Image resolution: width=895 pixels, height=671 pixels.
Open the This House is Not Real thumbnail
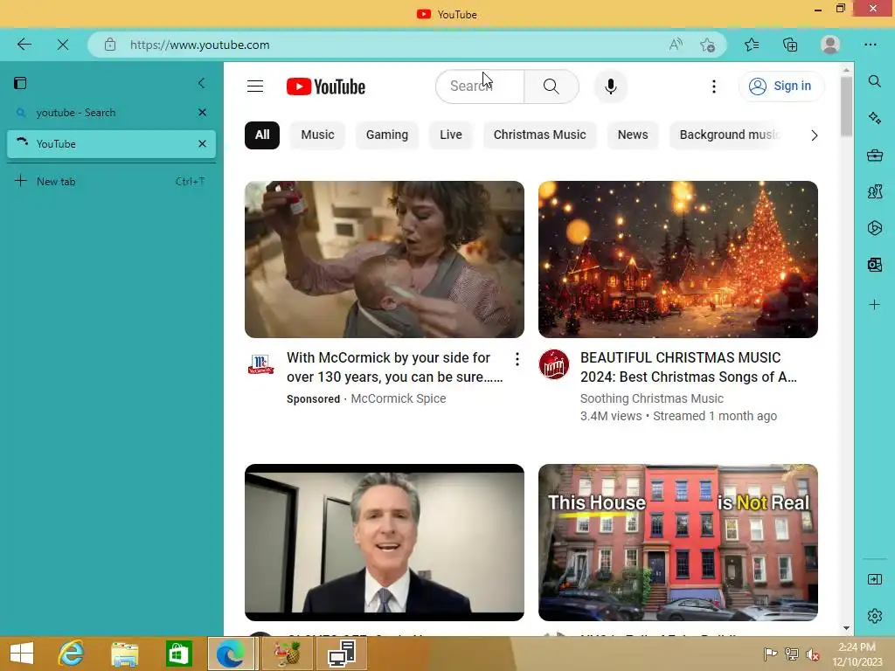tap(677, 542)
